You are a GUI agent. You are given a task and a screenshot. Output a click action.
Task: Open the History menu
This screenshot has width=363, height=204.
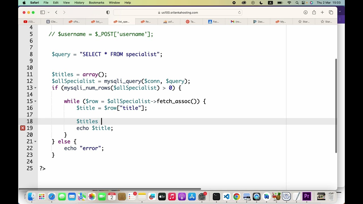[79, 3]
